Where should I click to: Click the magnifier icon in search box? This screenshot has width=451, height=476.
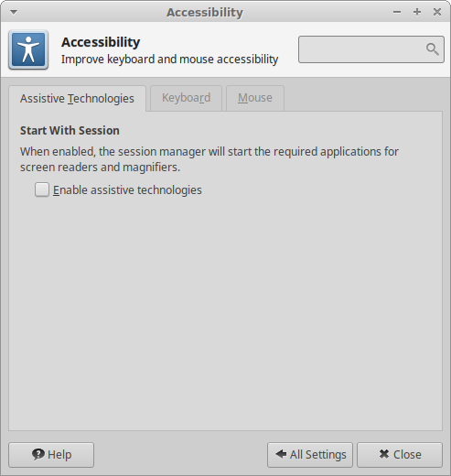click(433, 49)
